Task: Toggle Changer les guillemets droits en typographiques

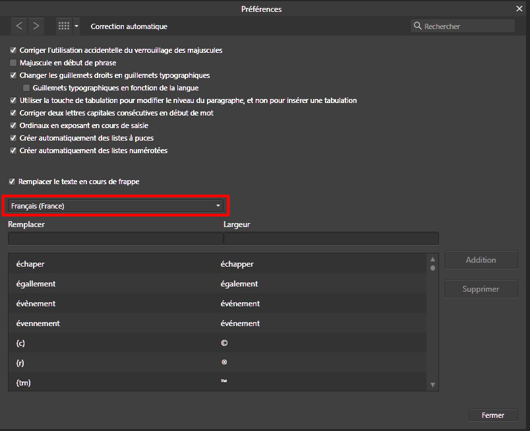Action: pos(13,75)
